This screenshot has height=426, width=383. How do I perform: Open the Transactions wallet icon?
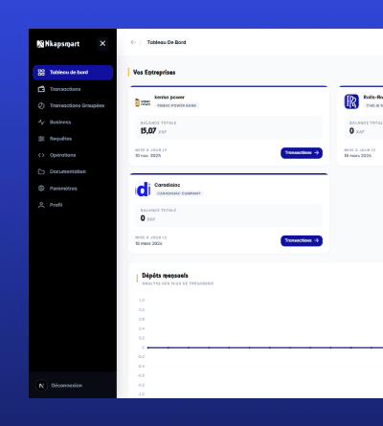(41, 89)
